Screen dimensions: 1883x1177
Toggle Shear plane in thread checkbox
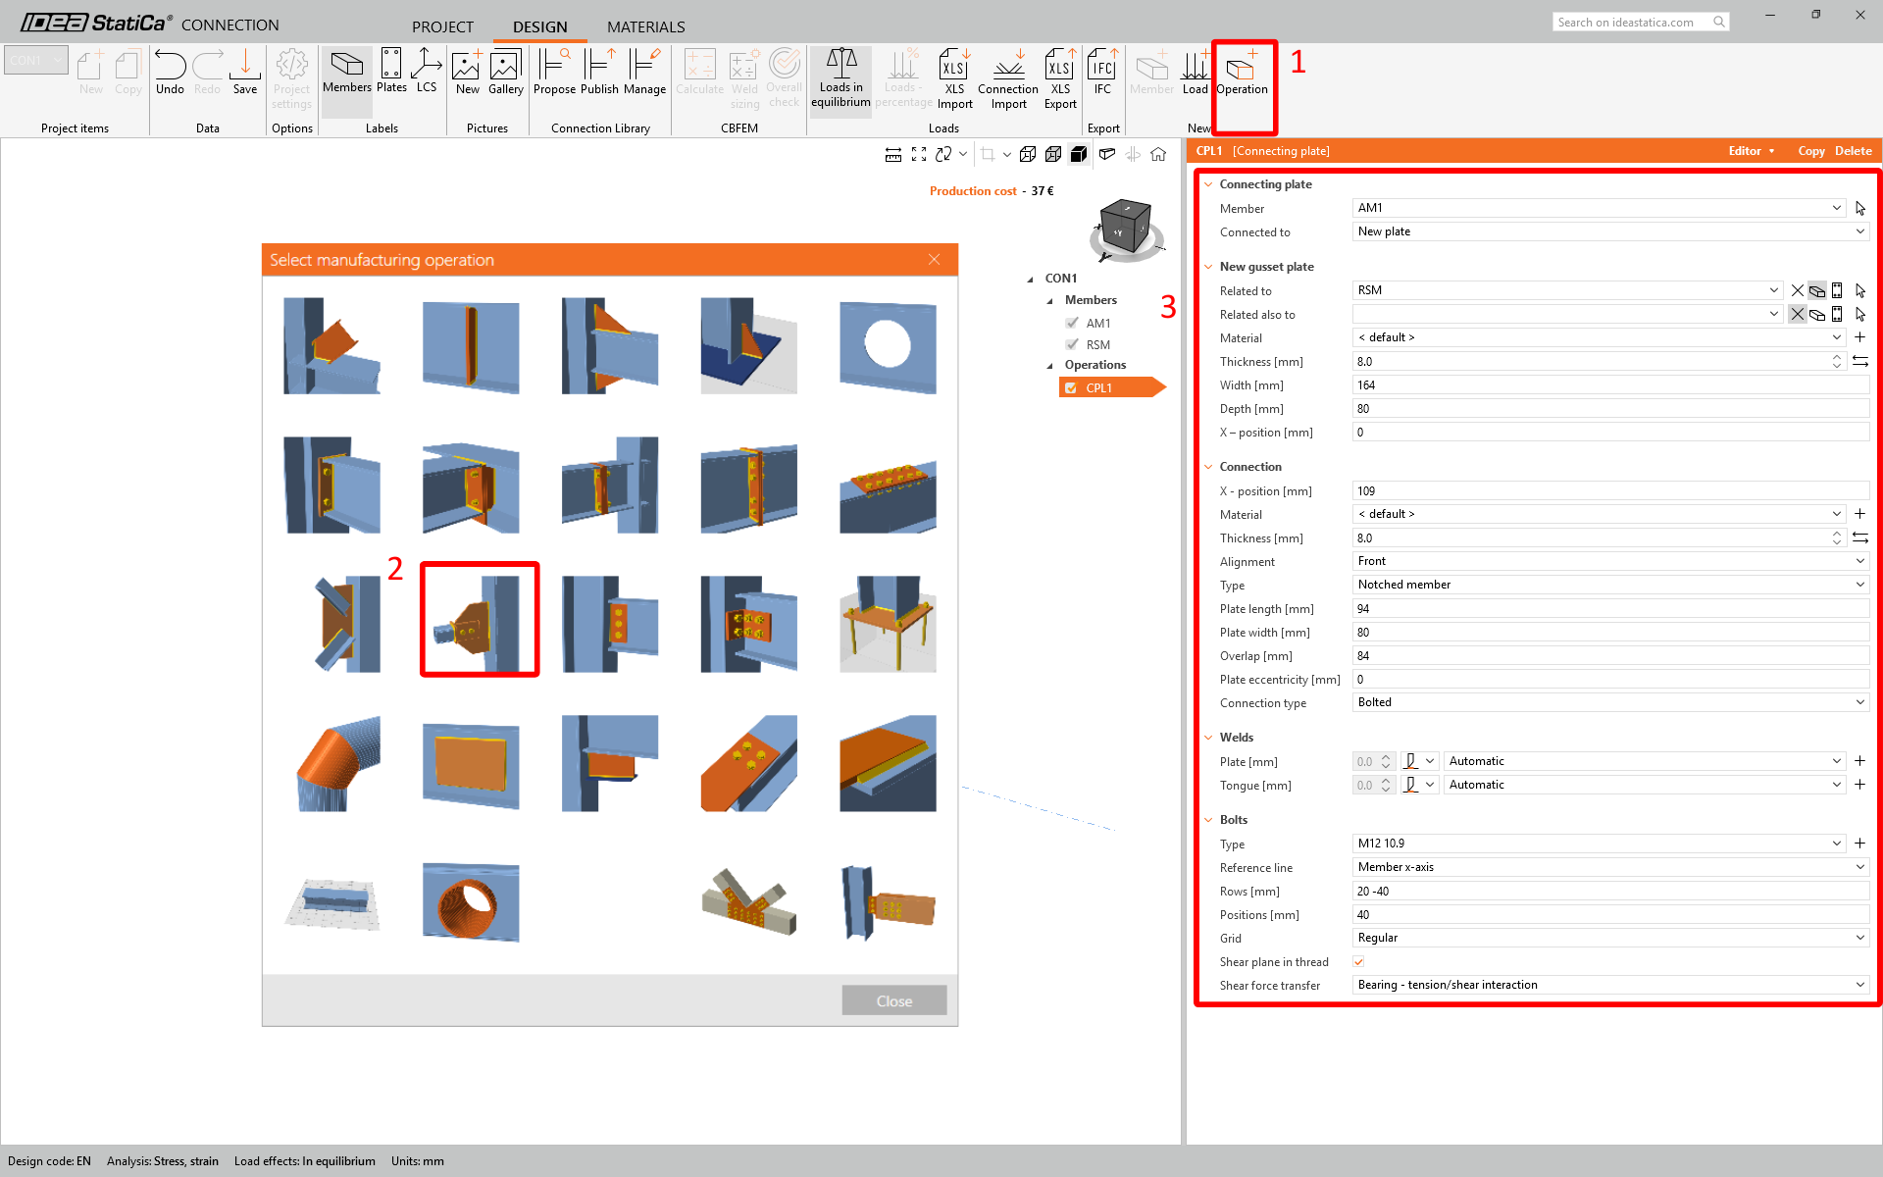click(1358, 961)
